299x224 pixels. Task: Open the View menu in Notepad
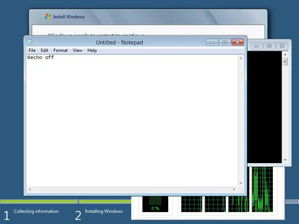[x=77, y=50]
